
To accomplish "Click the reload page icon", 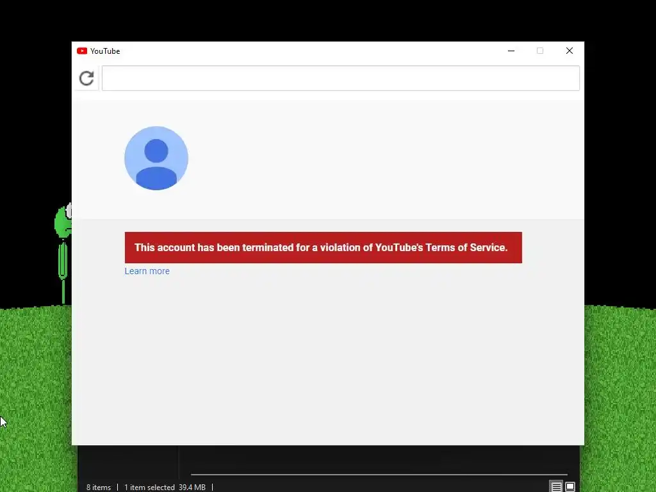I will [86, 78].
